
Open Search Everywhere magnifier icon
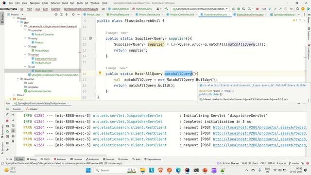[x=297, y=9]
